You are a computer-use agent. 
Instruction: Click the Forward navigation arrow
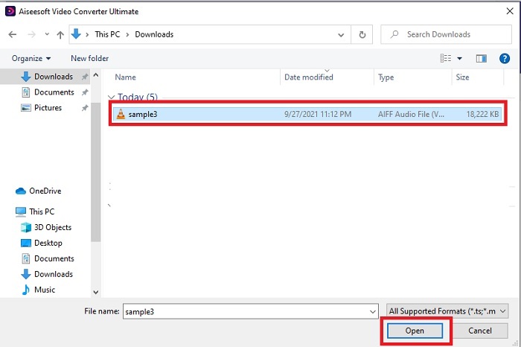tap(31, 34)
